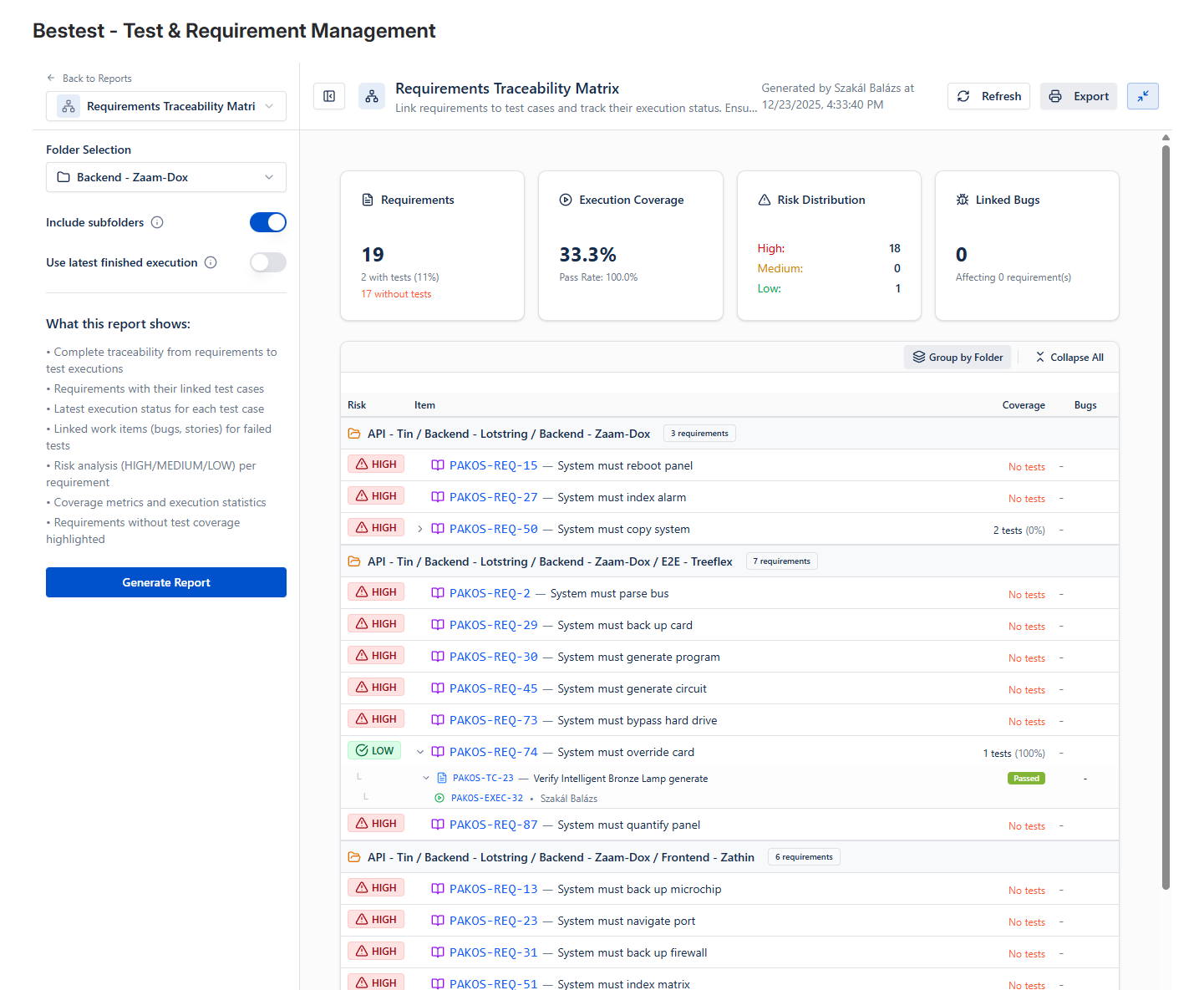
Task: Open the Folder Selection dropdown showing Backend - Zaam-Dox
Action: (x=165, y=177)
